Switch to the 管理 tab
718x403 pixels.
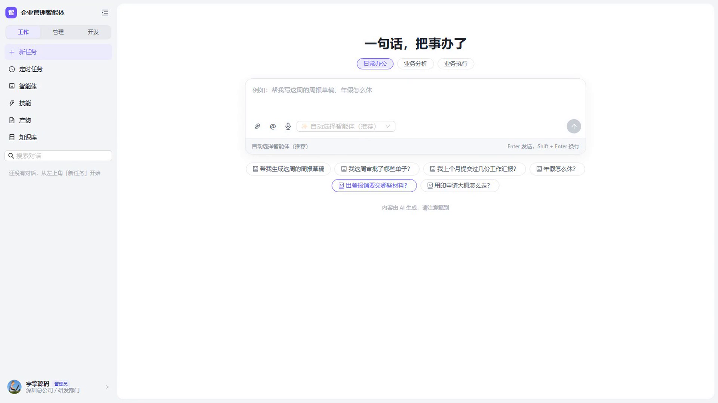[58, 32]
